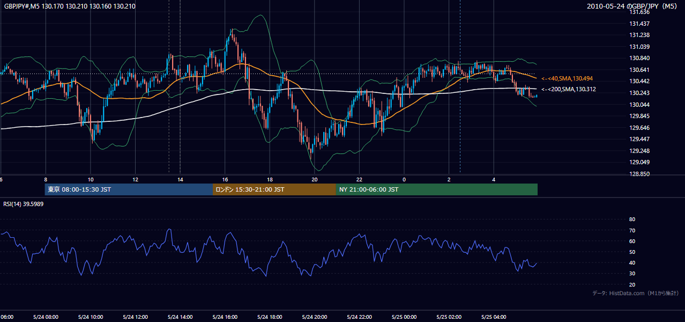Click hour label 8 under price chart
Viewport: 685px width, 322px height.
coord(46,180)
